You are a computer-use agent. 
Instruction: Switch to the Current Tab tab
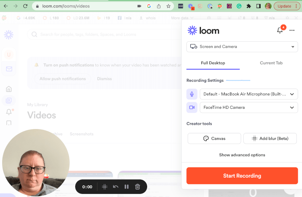(x=271, y=63)
